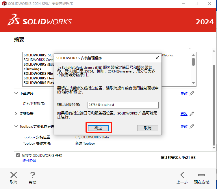Click main page scroll down arrow

pos(214,148)
